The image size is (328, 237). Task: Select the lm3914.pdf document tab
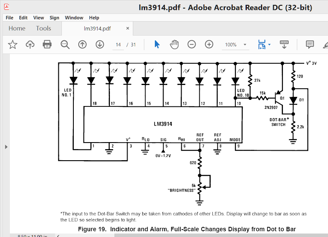(x=97, y=28)
